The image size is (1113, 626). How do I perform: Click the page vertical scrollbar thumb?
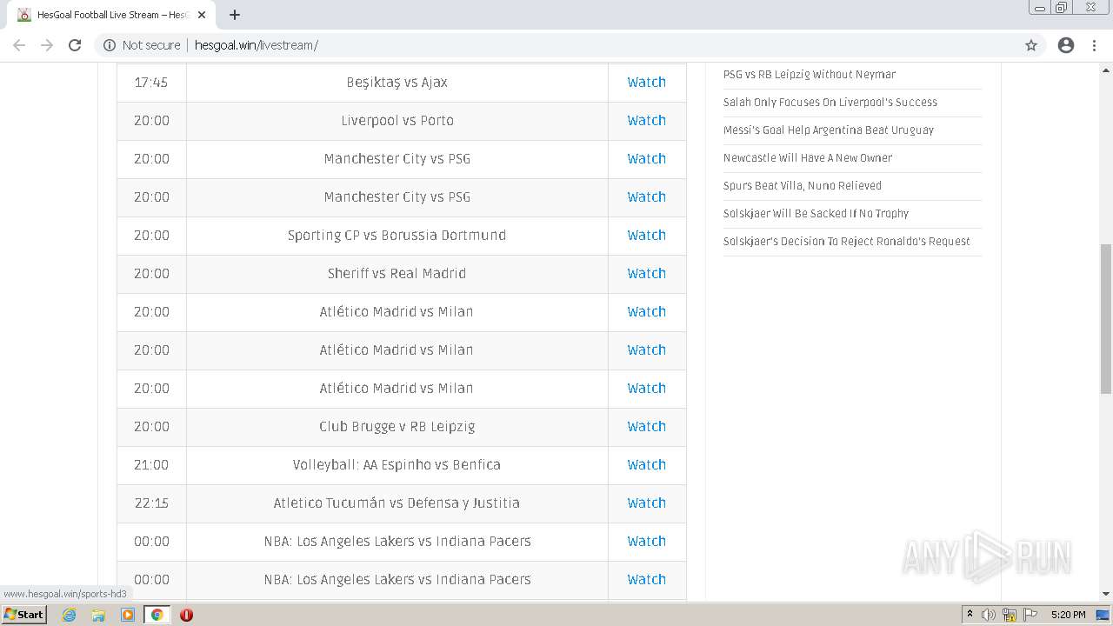click(1105, 318)
